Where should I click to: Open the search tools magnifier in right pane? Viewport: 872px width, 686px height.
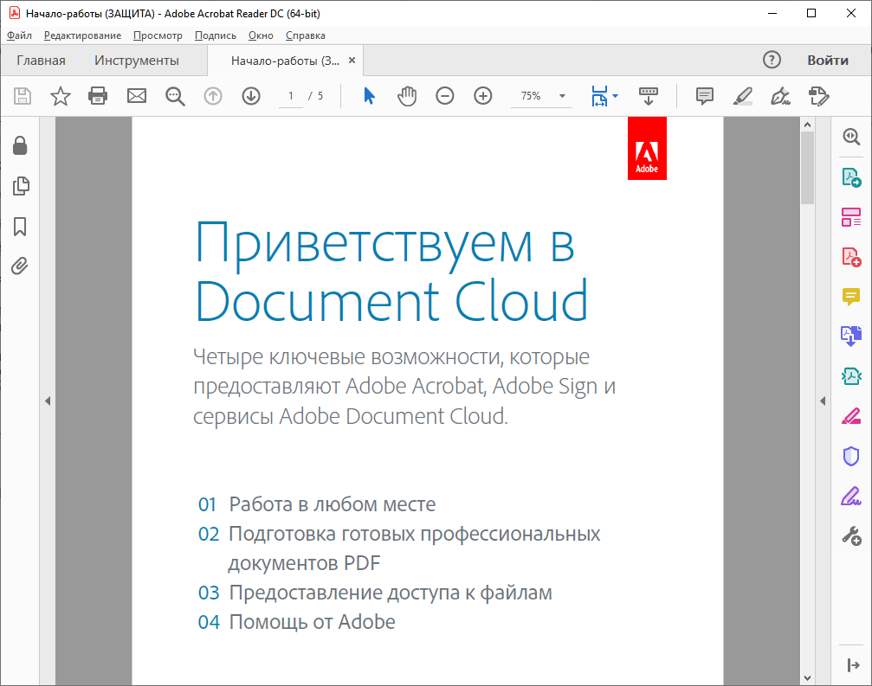click(851, 137)
